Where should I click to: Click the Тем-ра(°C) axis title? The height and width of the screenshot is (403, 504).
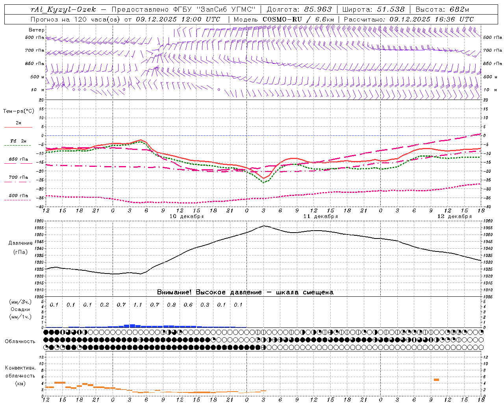click(19, 111)
